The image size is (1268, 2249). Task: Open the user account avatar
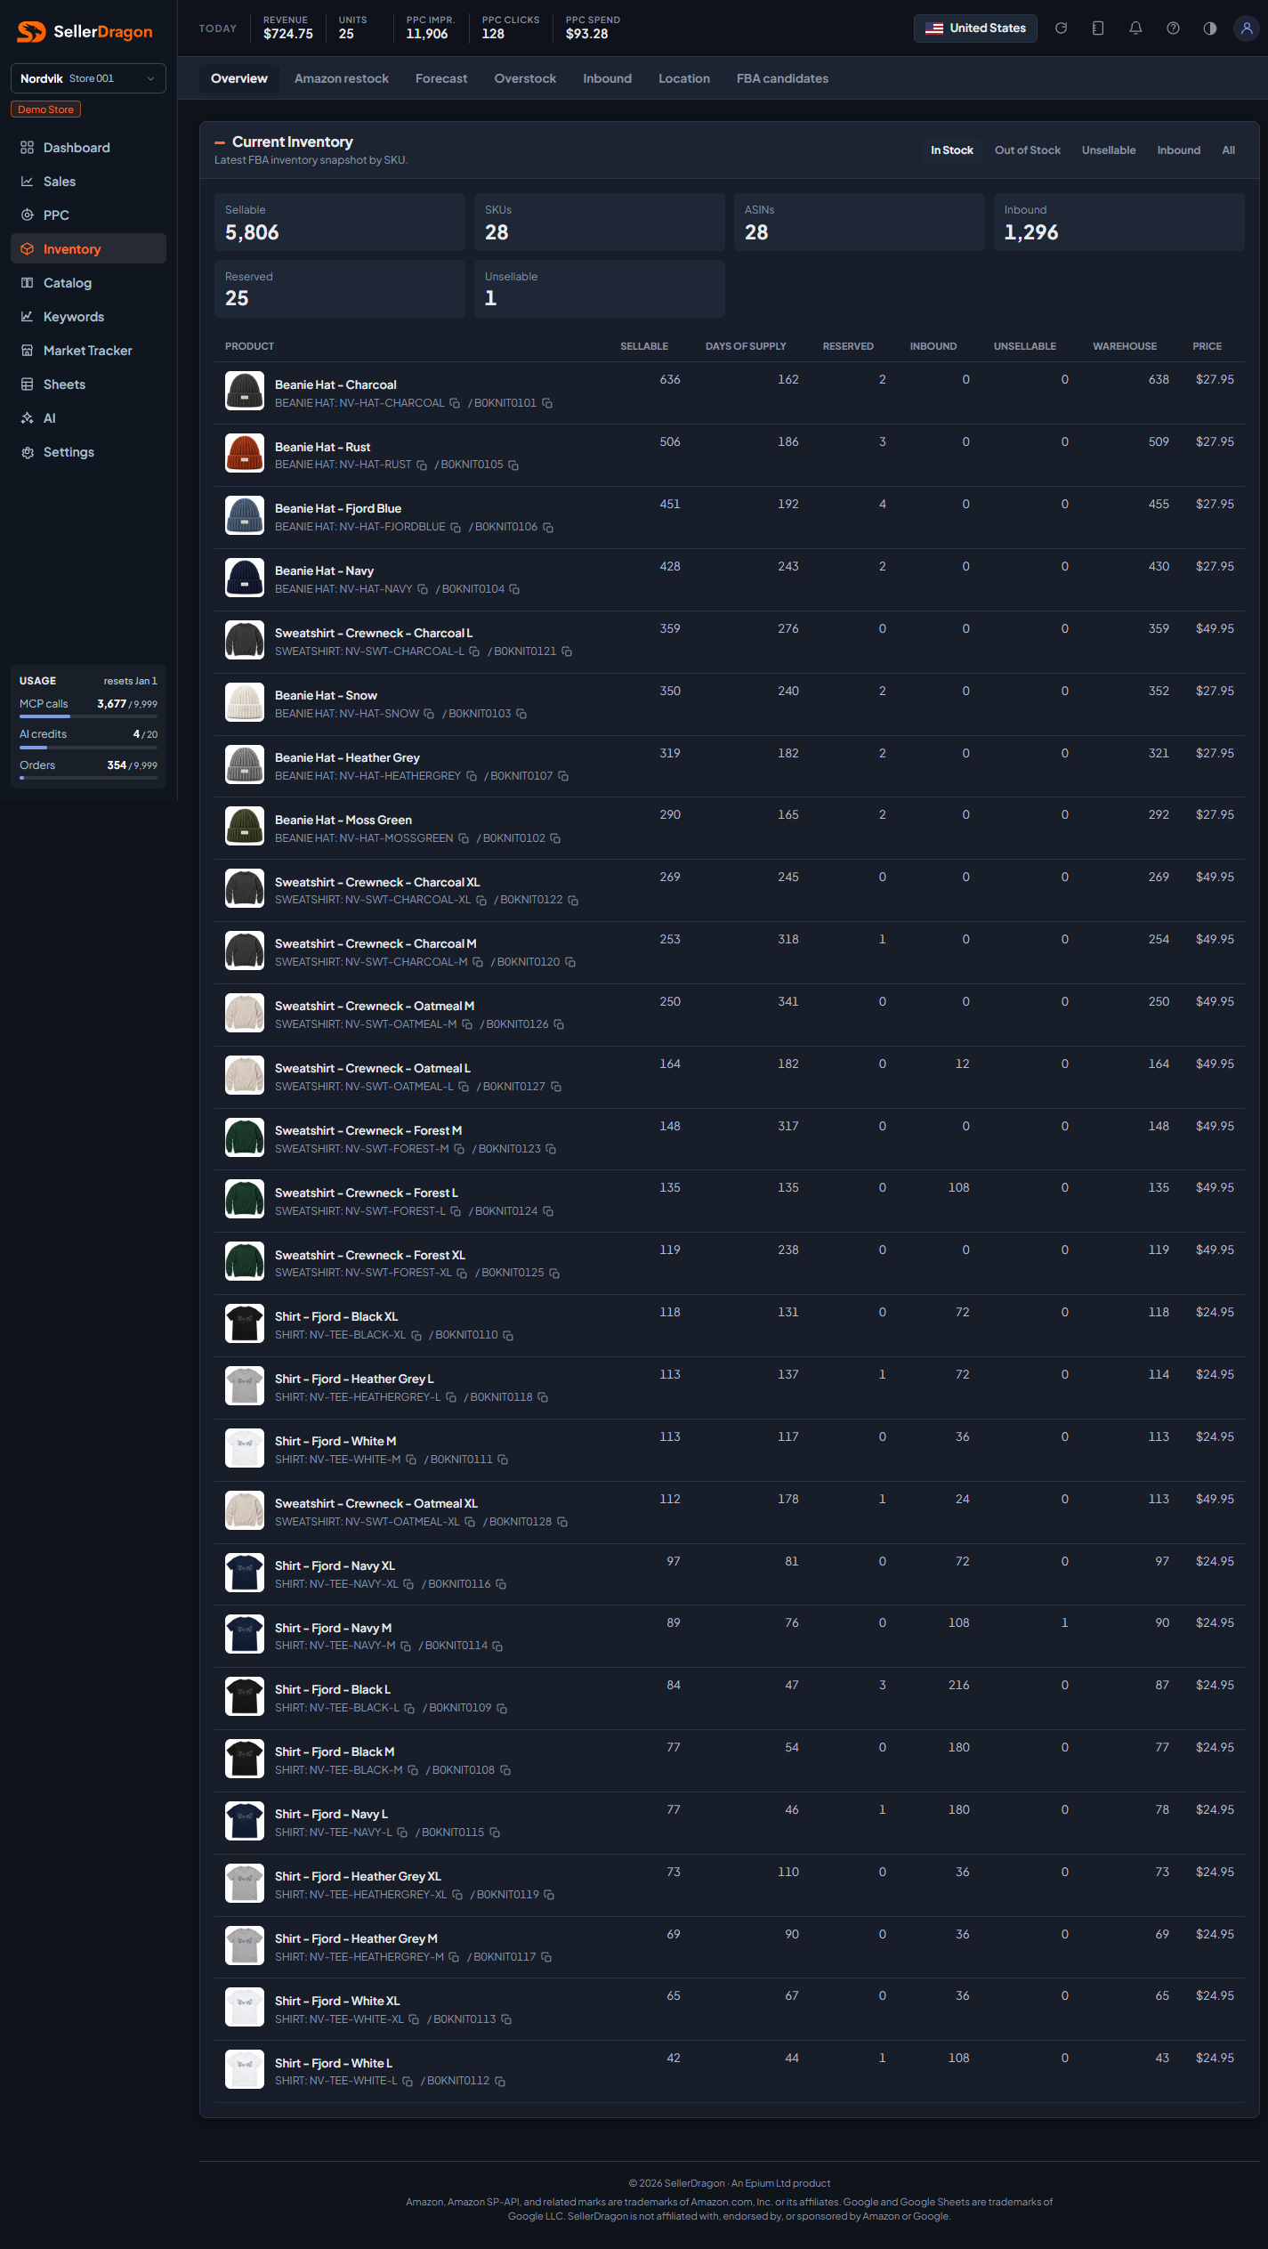point(1247,28)
